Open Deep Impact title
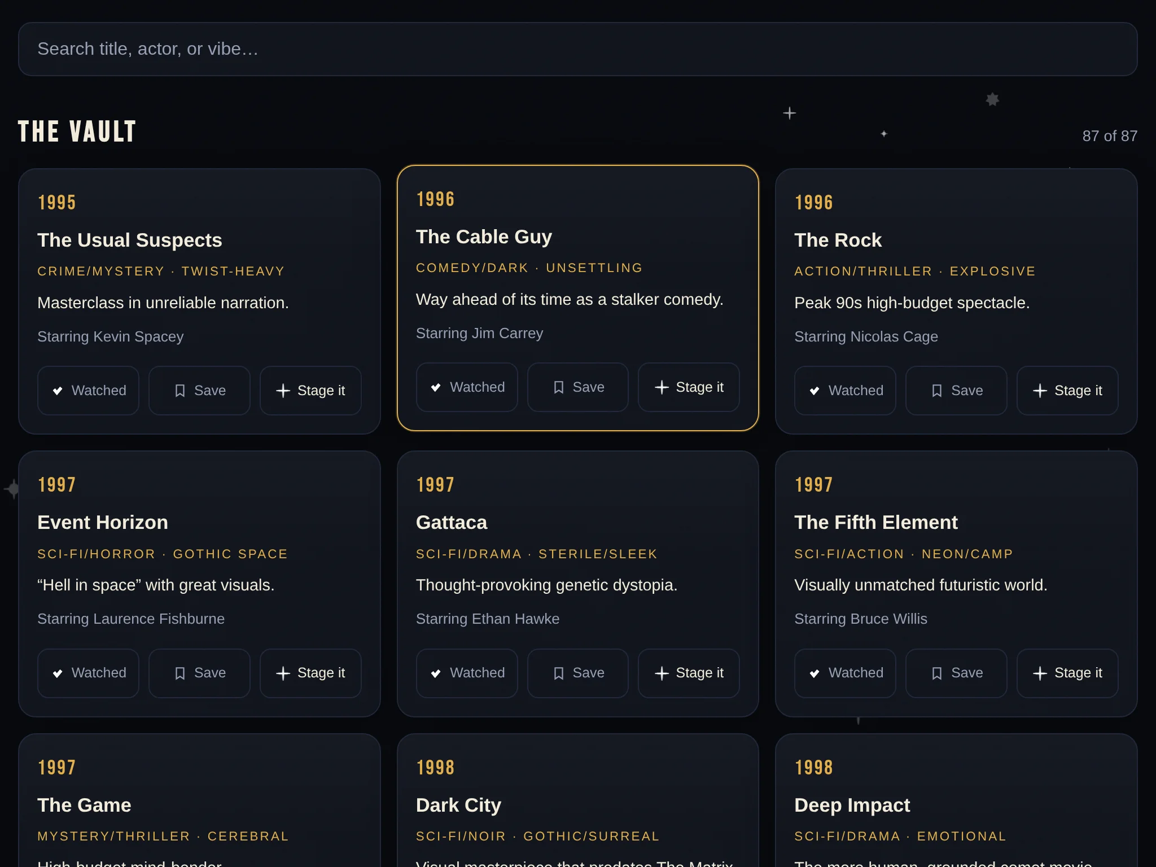1156x867 pixels. [x=852, y=805]
